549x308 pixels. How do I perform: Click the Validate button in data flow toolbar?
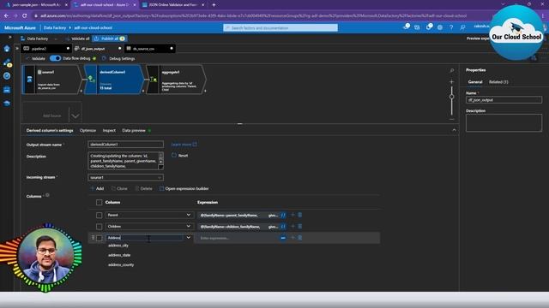(x=36, y=58)
